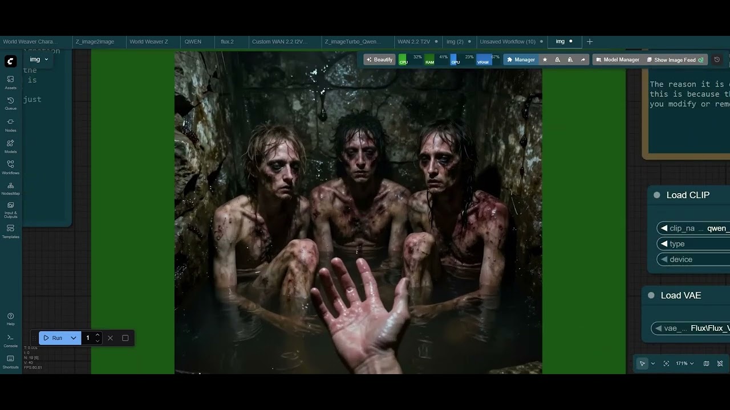Screen dimensions: 730x410
Task: Click the Load VAE node title
Action: (680, 296)
